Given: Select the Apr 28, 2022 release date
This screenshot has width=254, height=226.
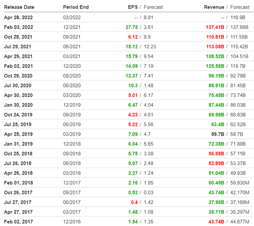Looking at the screenshot, I should pyautogui.click(x=18, y=18).
